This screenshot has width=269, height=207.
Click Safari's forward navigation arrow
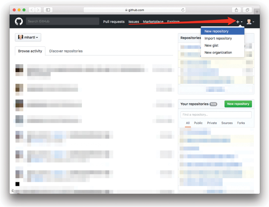click(x=38, y=10)
